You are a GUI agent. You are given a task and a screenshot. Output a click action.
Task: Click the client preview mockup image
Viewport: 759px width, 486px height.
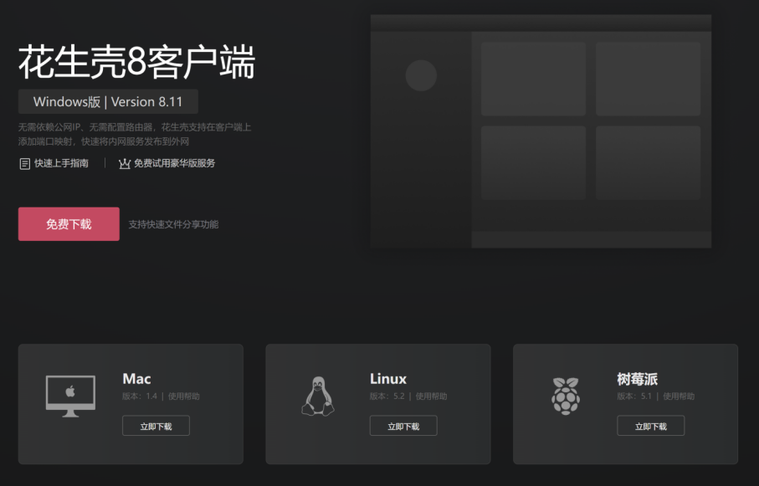(x=541, y=131)
